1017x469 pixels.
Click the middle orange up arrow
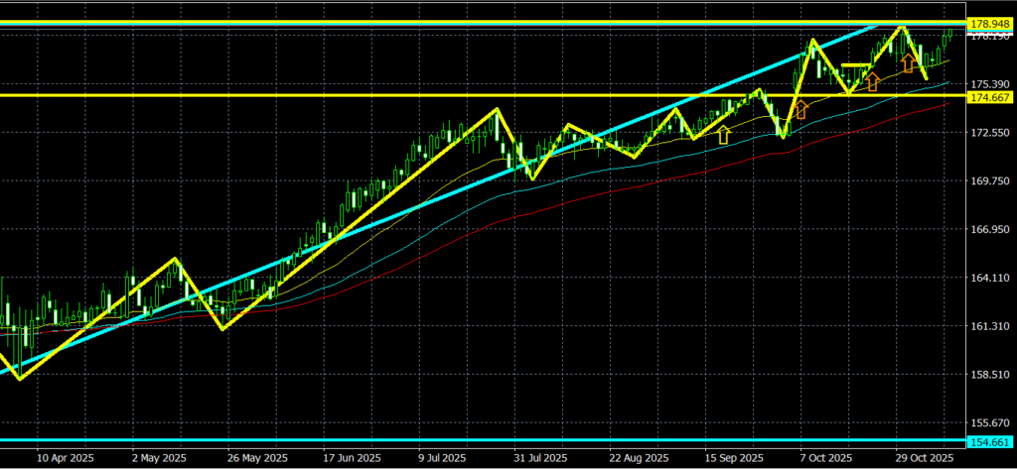click(x=872, y=81)
